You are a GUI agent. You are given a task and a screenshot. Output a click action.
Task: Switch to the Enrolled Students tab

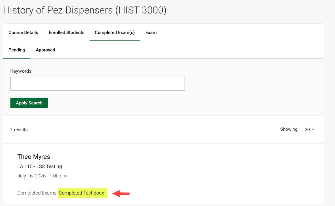tap(67, 32)
